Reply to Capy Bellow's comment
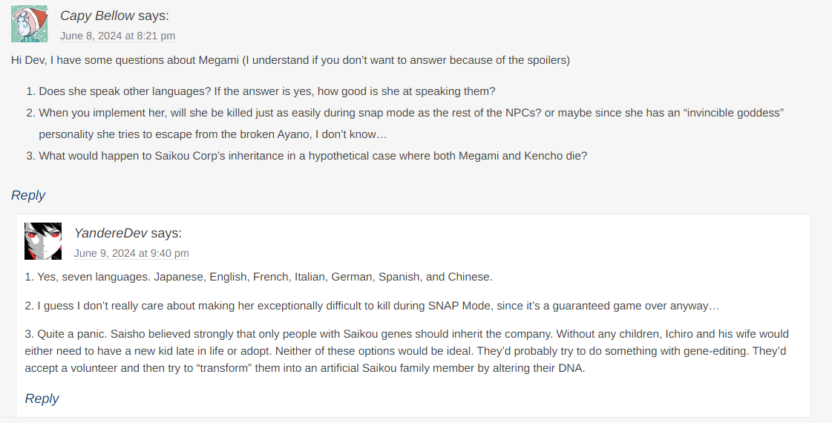Screen dimensions: 832x423 (28, 195)
